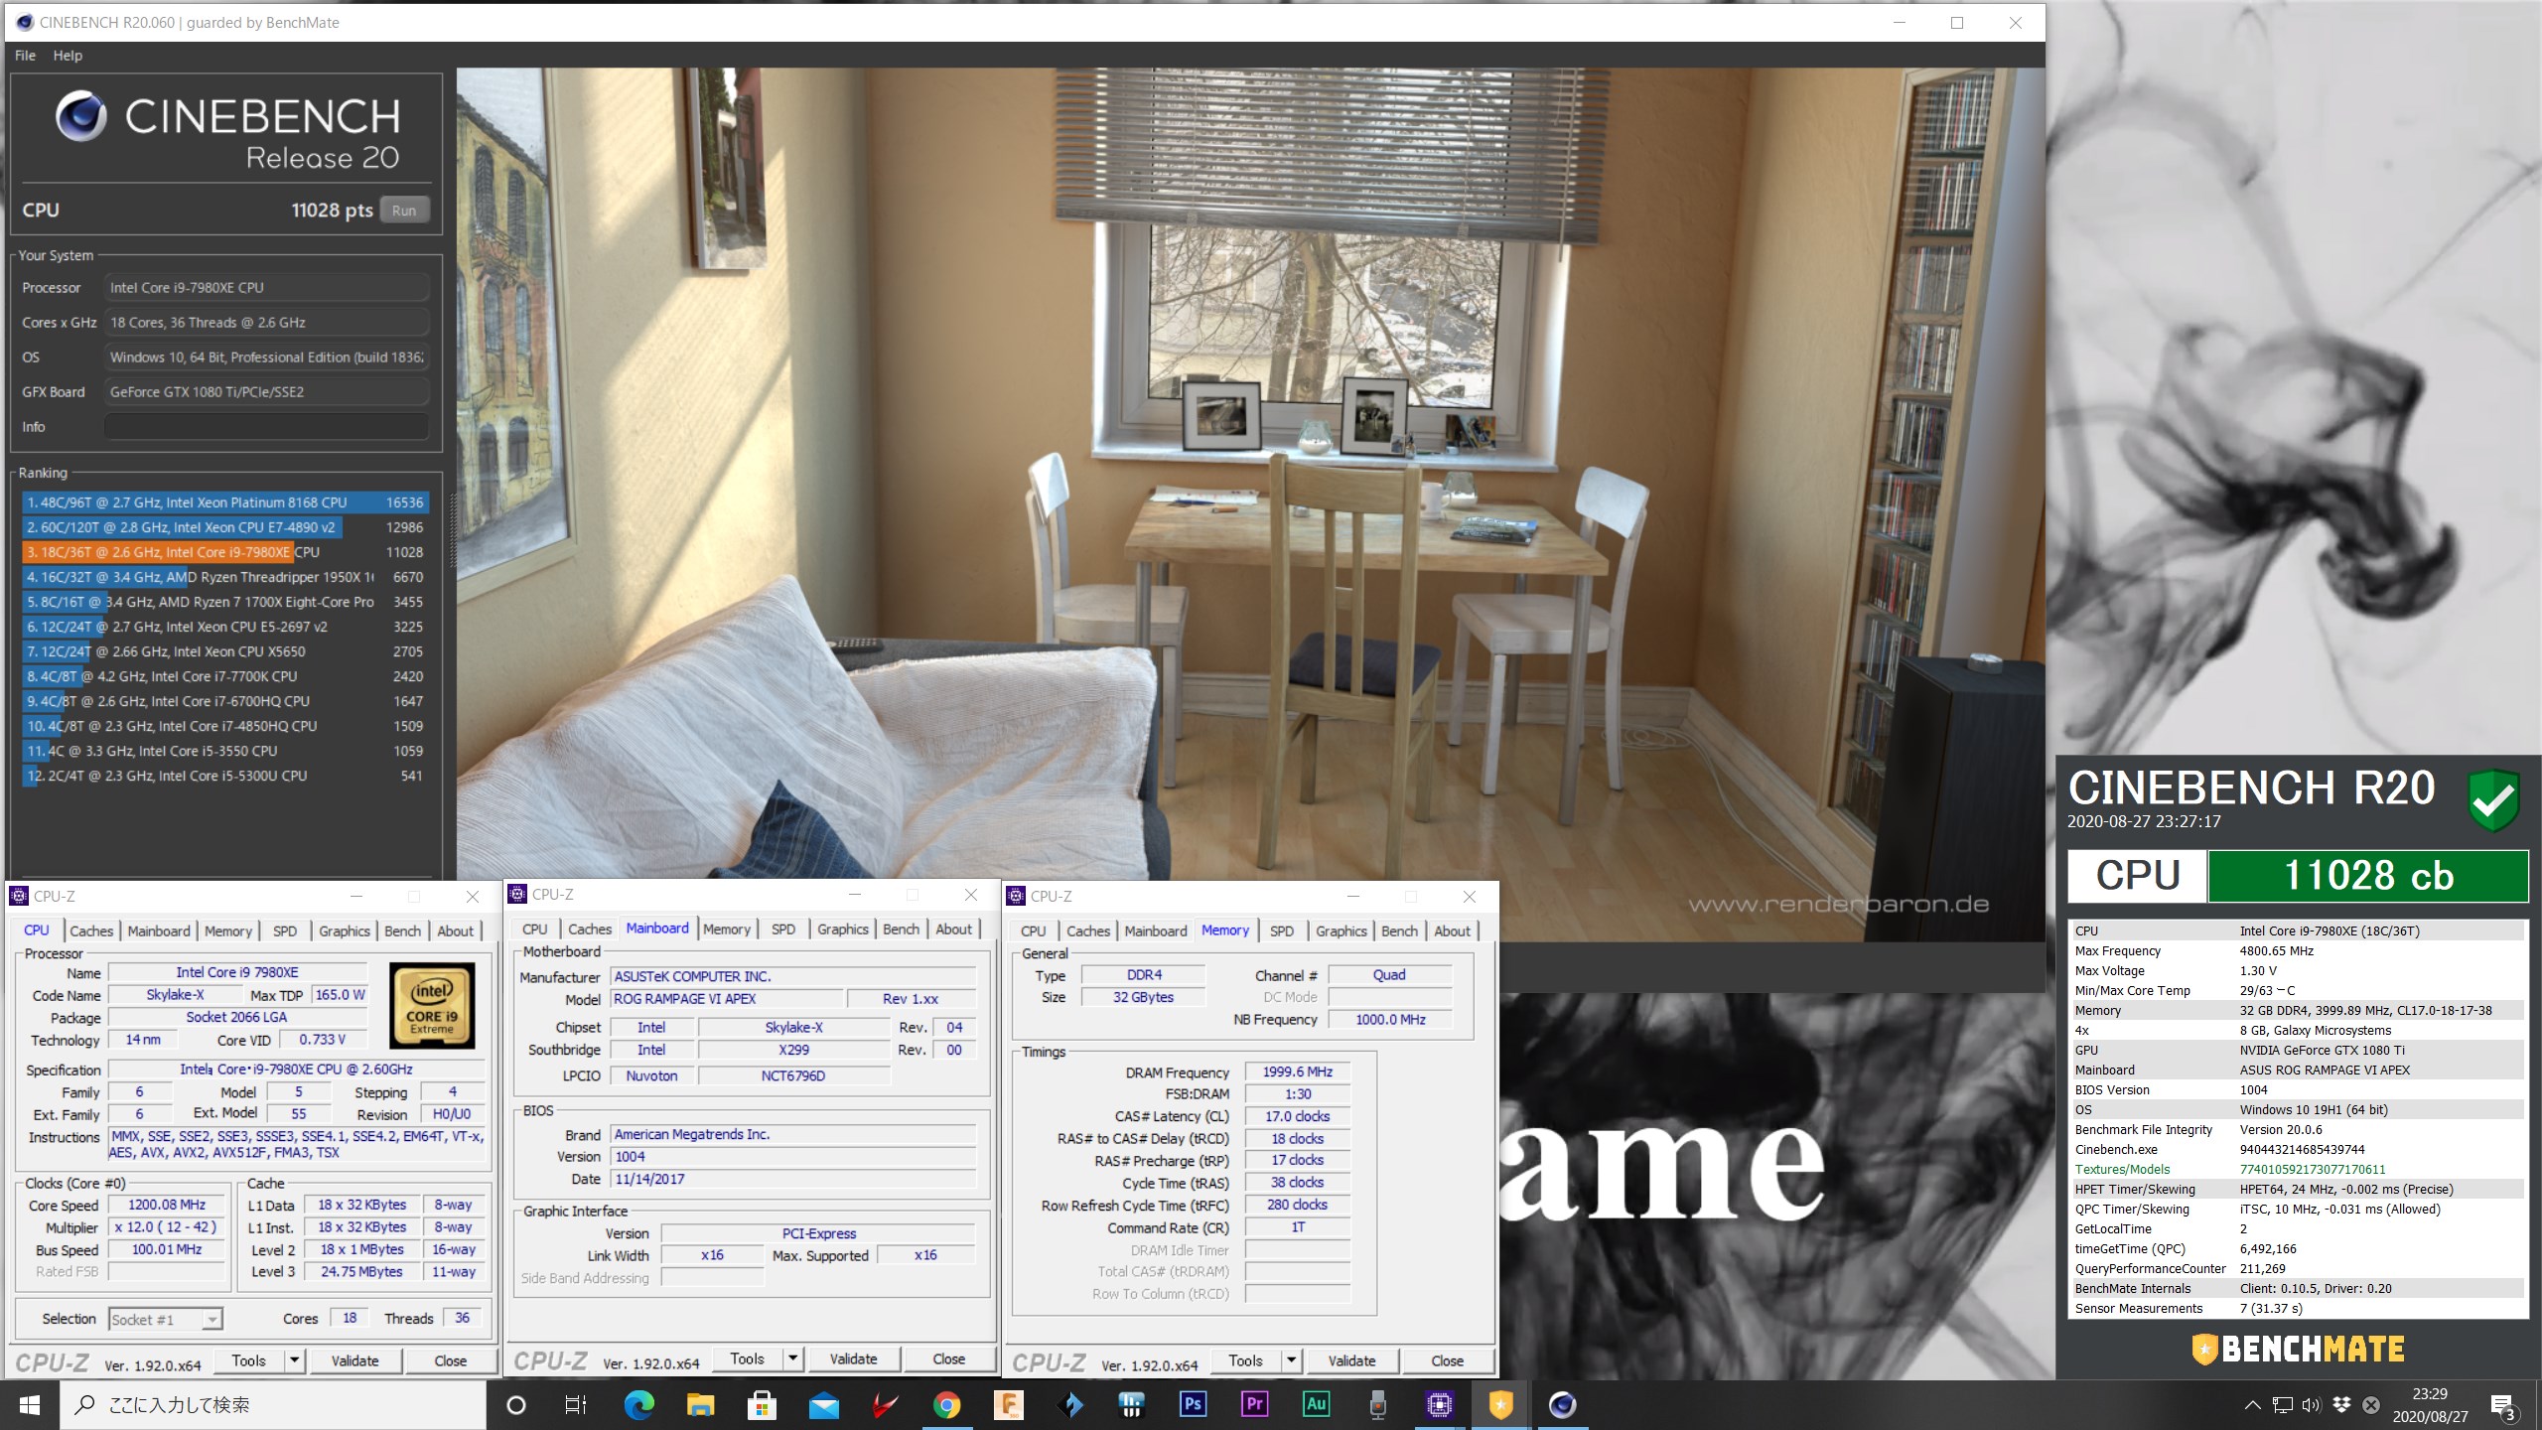Open the File menu in Cinebench
This screenshot has height=1430, width=2542.
25,56
